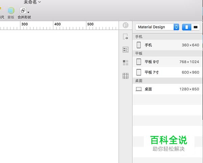
Task: Open the color swatches grid inspector icon
Action: 126,63
